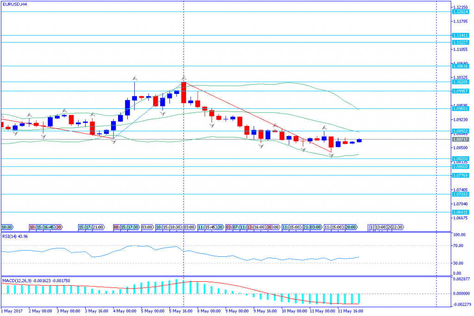474x316 pixels.
Task: Click the 22:30 event marker
Action: pos(397,227)
